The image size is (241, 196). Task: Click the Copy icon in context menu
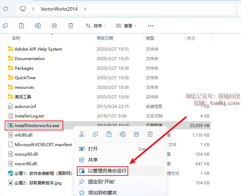pyautogui.click(x=95, y=134)
